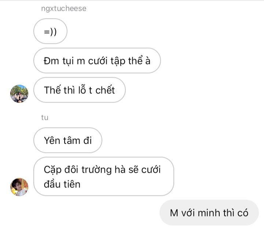Click the word "Đm" at the bubble start
This screenshot has width=264, height=233.
pos(50,61)
